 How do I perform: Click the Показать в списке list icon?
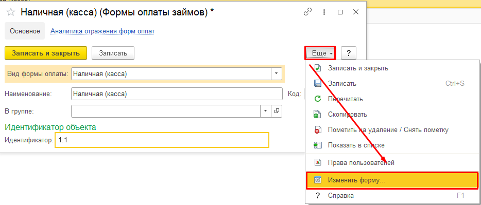coord(318,145)
